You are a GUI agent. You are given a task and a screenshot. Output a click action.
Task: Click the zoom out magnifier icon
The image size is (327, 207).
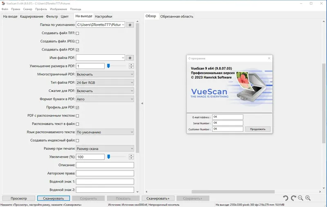300,198
